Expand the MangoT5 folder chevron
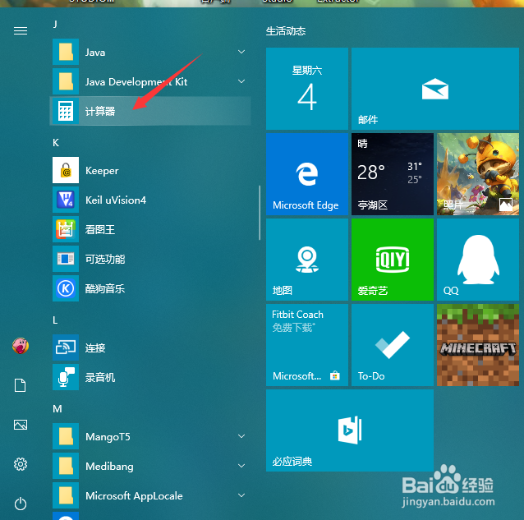This screenshot has height=520, width=524. 241,436
